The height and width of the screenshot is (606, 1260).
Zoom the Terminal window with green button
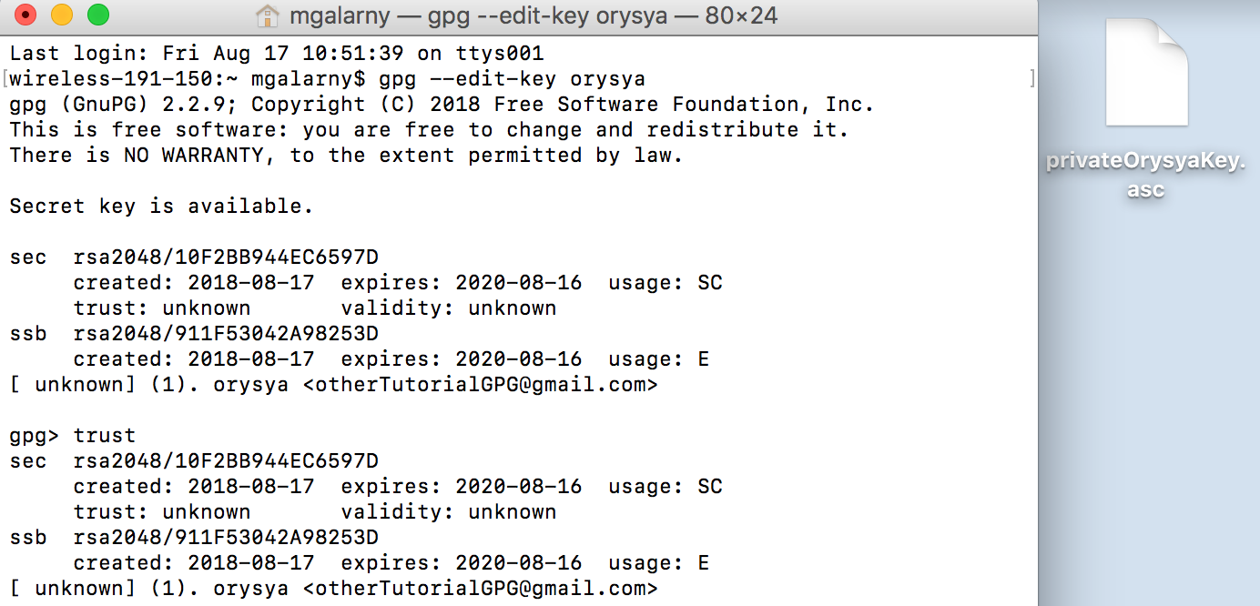click(97, 15)
